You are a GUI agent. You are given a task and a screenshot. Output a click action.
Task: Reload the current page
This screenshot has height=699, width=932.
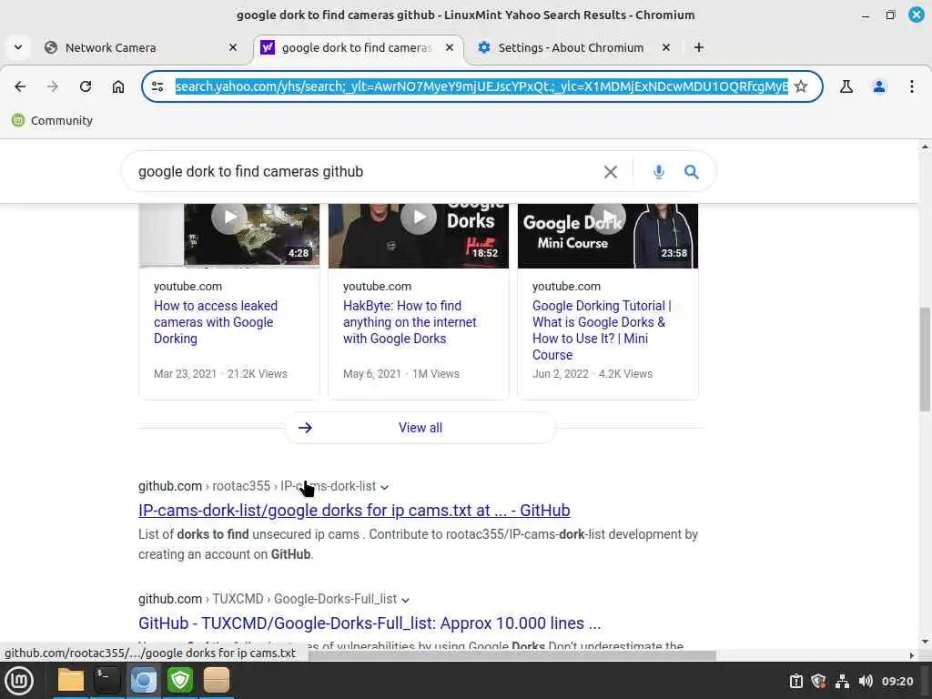[x=86, y=86]
